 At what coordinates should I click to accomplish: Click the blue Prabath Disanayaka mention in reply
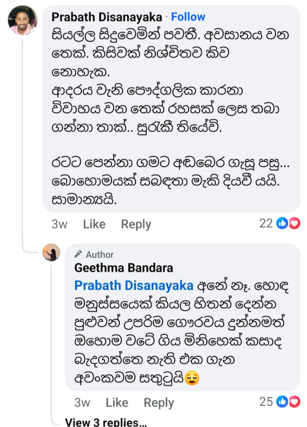coord(133,285)
